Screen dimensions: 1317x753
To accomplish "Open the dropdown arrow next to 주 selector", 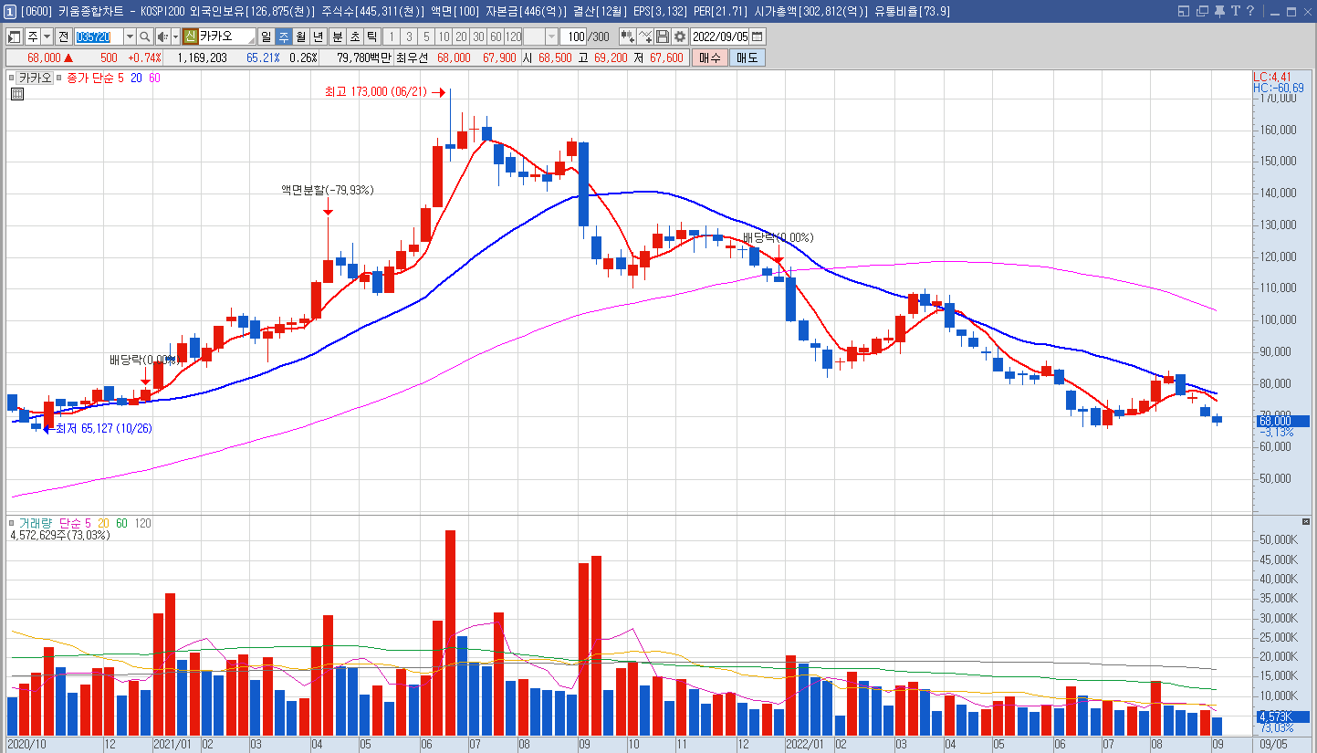I will tap(47, 37).
